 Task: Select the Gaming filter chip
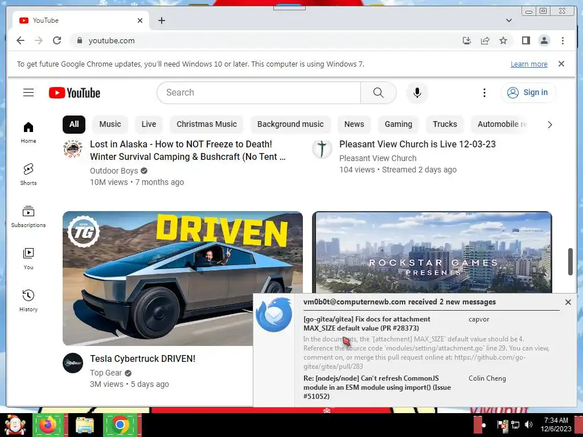[398, 124]
